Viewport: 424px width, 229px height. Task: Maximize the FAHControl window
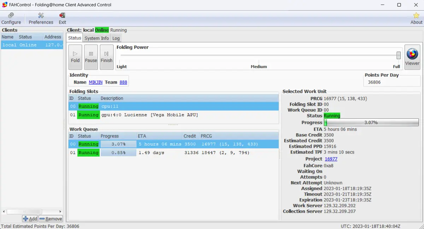(399, 5)
